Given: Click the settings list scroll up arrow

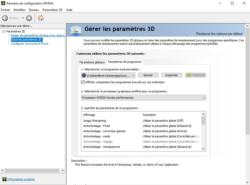Looking at the screenshot, I should coord(204,114).
